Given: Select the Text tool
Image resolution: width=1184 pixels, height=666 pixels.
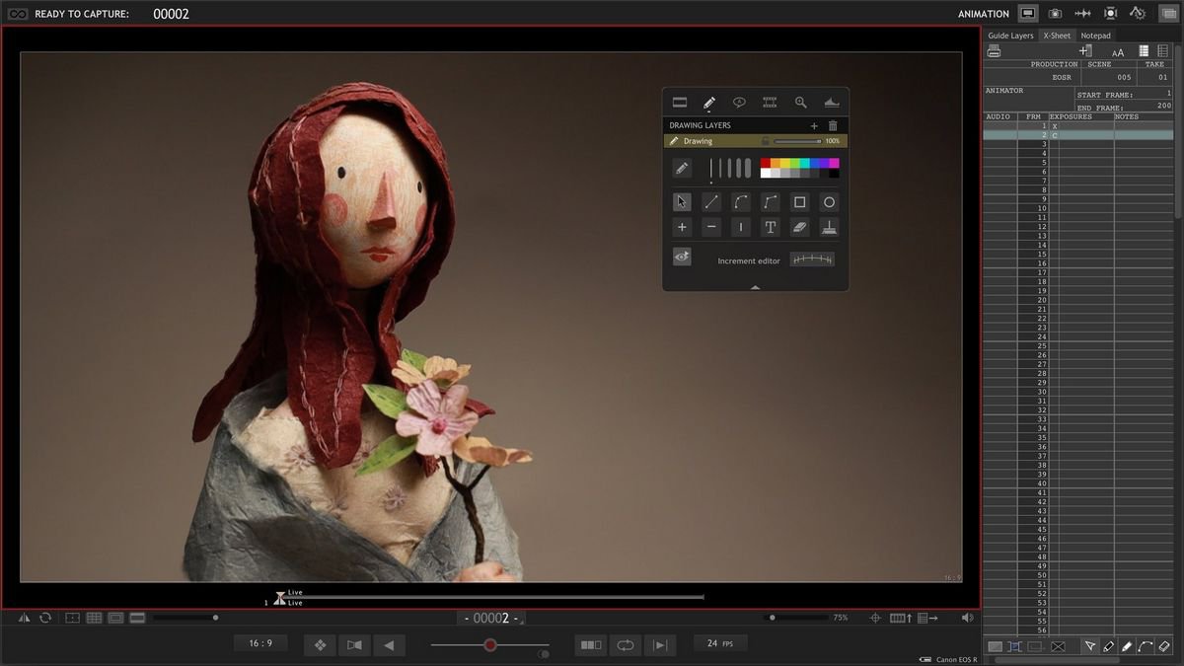Looking at the screenshot, I should pyautogui.click(x=771, y=227).
